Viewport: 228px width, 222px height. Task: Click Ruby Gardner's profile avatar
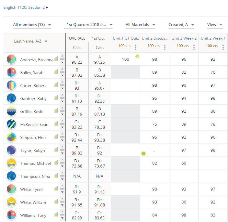click(x=11, y=98)
